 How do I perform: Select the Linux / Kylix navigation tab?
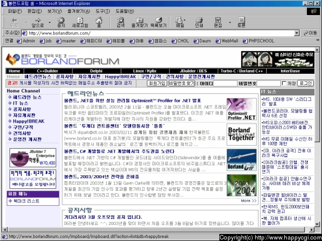144,71
